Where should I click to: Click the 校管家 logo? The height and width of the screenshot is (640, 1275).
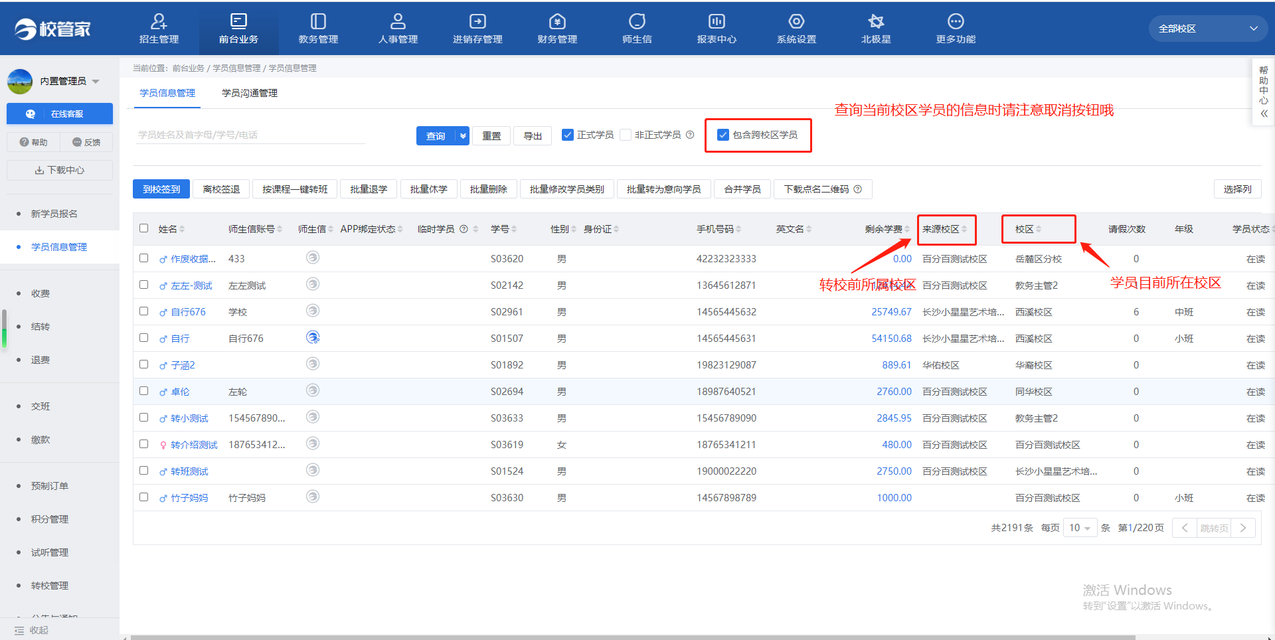pyautogui.click(x=52, y=29)
